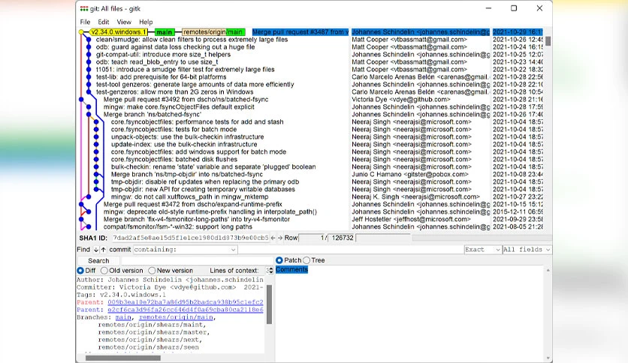Click the Search button
Viewport: 628px width, 363px height.
tap(98, 261)
